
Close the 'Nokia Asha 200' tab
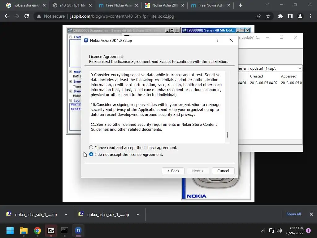tap(183, 5)
